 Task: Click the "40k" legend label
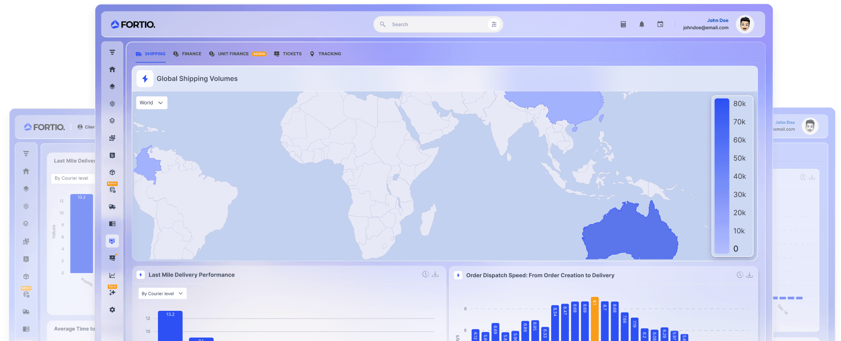point(739,177)
